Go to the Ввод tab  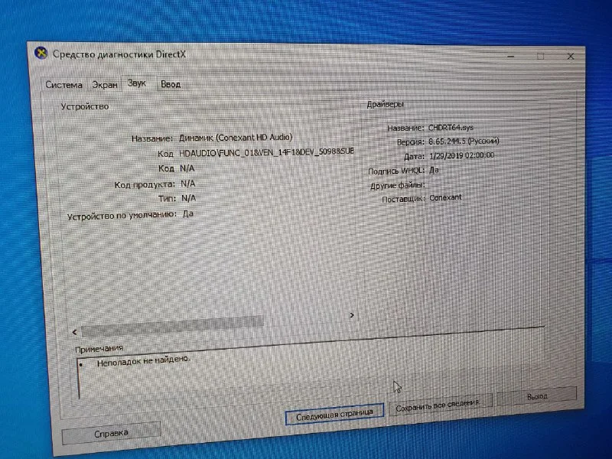(x=171, y=84)
